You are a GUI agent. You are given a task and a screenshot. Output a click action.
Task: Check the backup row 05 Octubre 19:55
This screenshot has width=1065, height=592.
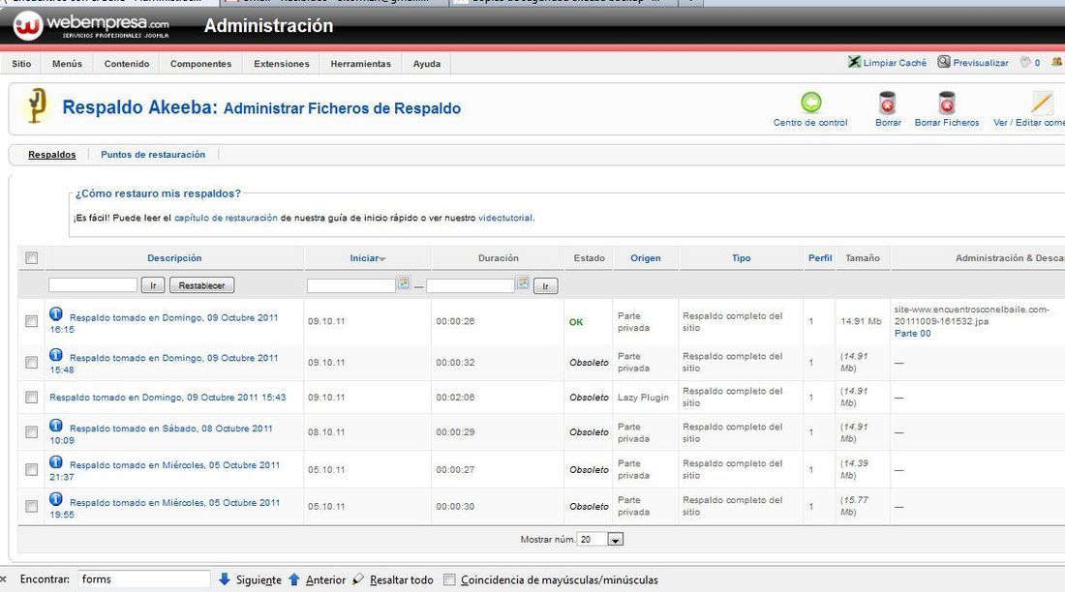(x=31, y=506)
